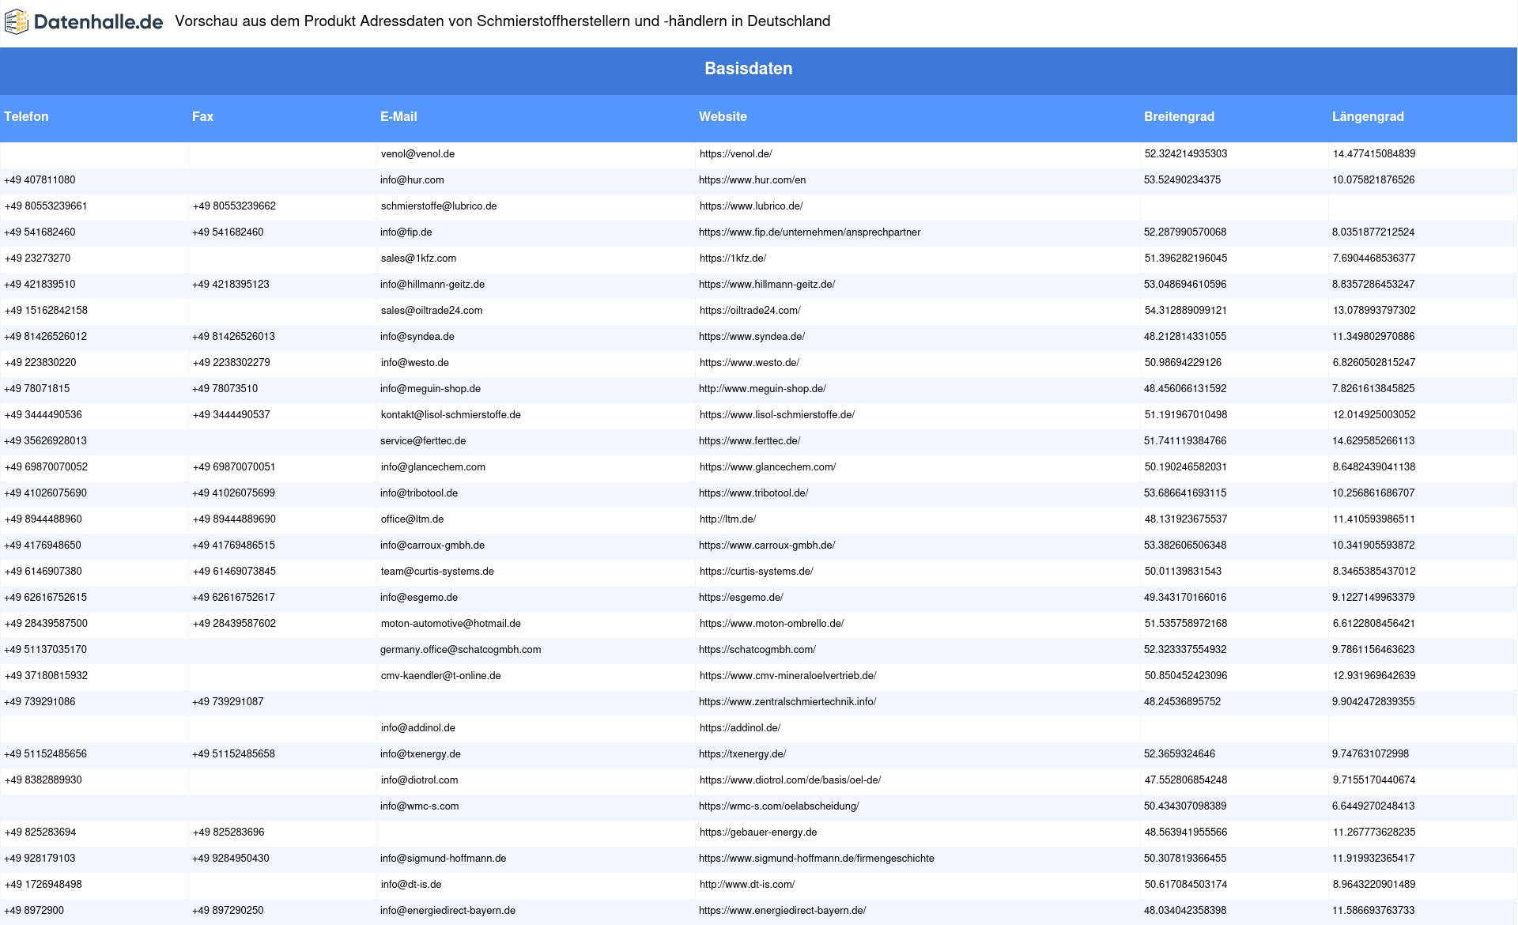Click the Basisdaten section header
The image size is (1518, 925).
click(748, 69)
